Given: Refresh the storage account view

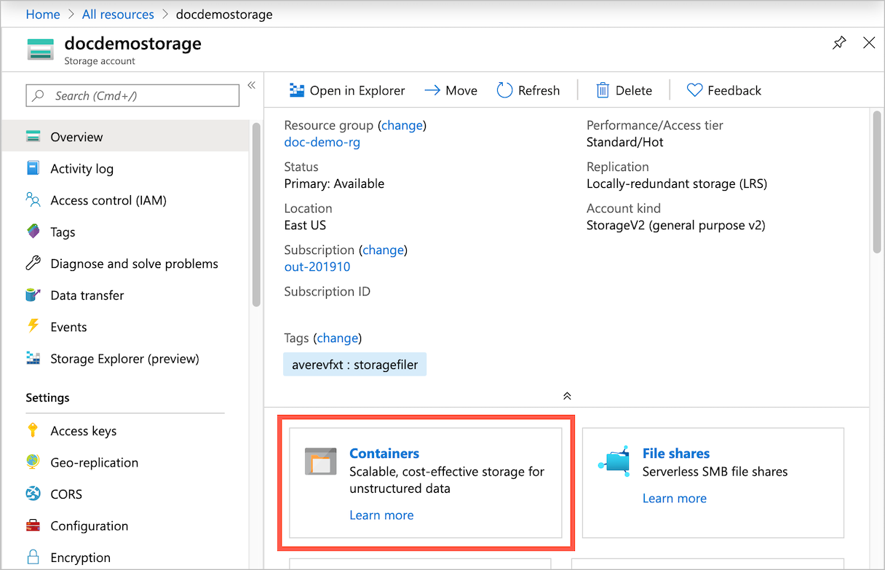Looking at the screenshot, I should click(x=529, y=90).
